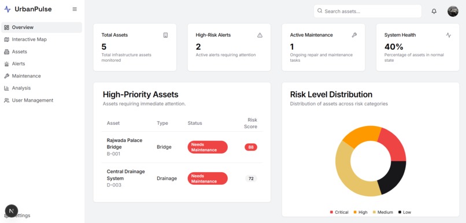Click the Overview grid icon in sidebar

tap(6, 27)
